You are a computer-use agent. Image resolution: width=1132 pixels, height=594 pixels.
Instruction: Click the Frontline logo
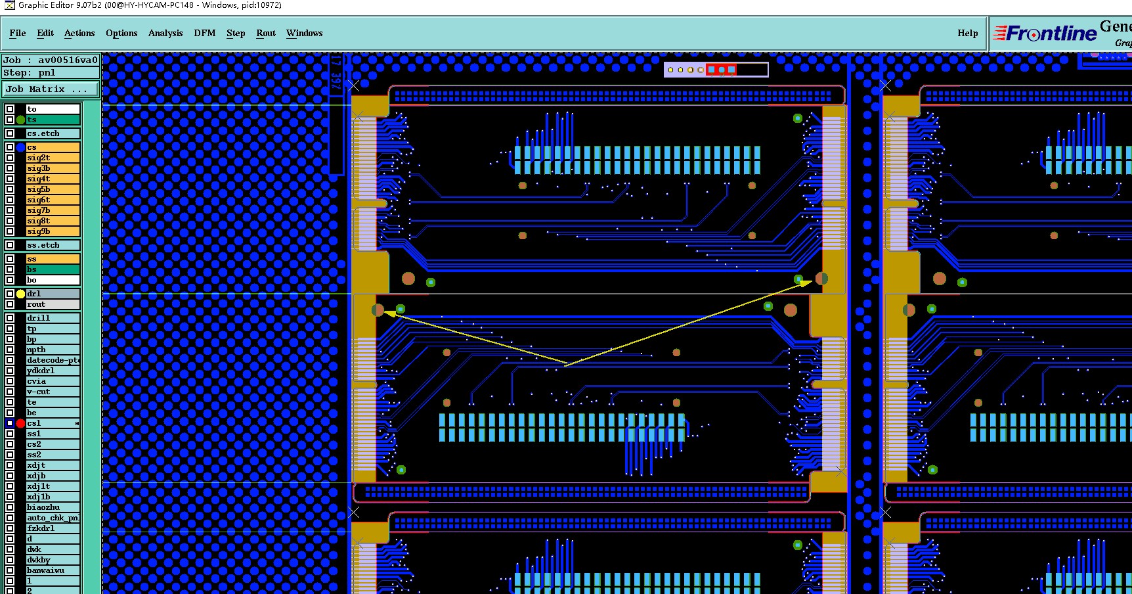[x=1045, y=33]
